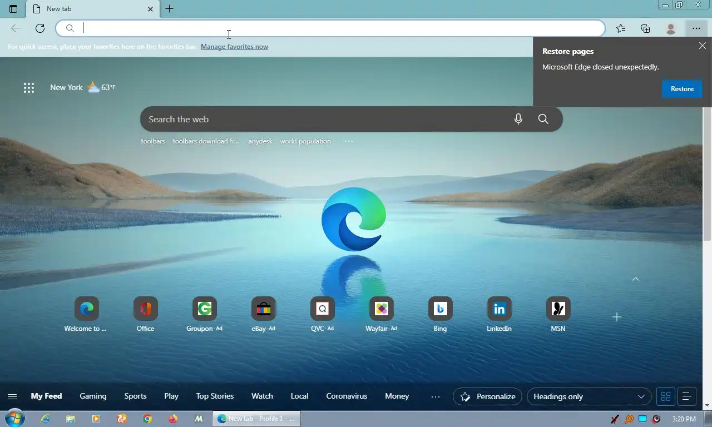Close the New tab tab
This screenshot has height=427, width=712.
(150, 9)
